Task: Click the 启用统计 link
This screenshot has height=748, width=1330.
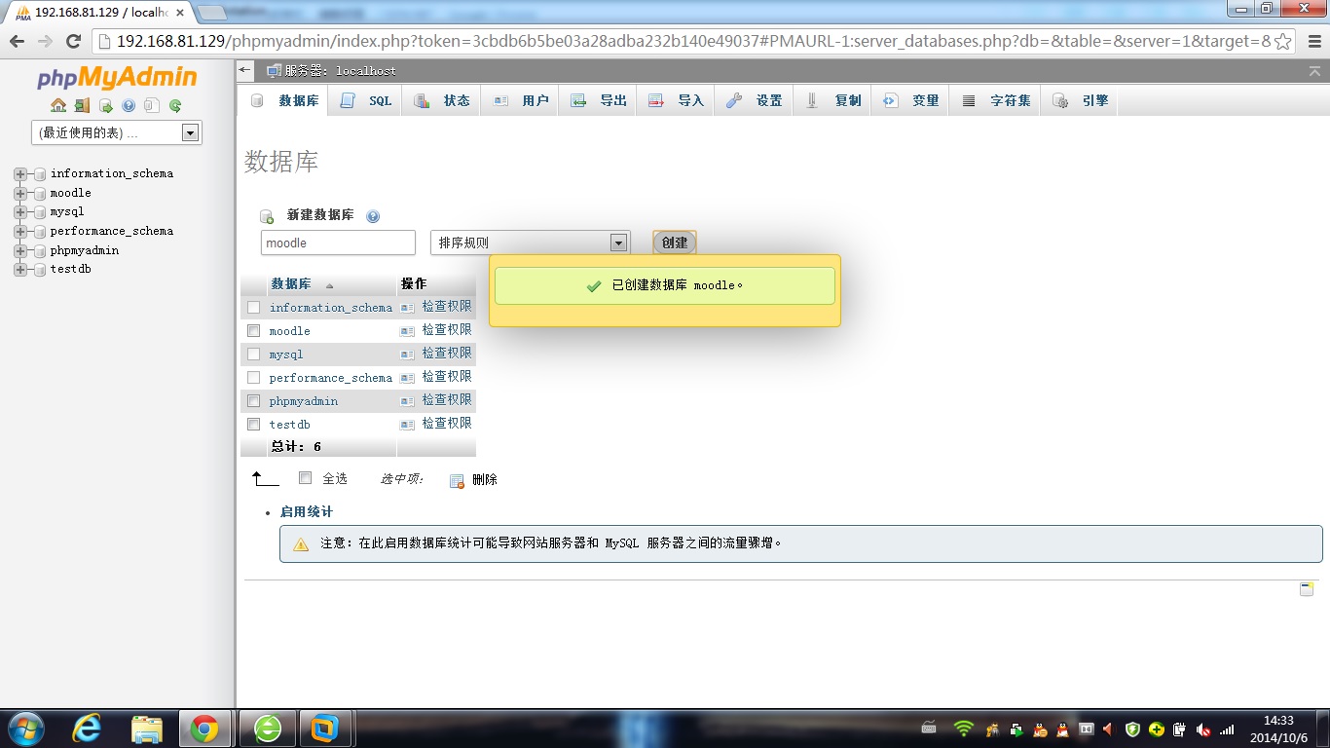Action: (306, 511)
